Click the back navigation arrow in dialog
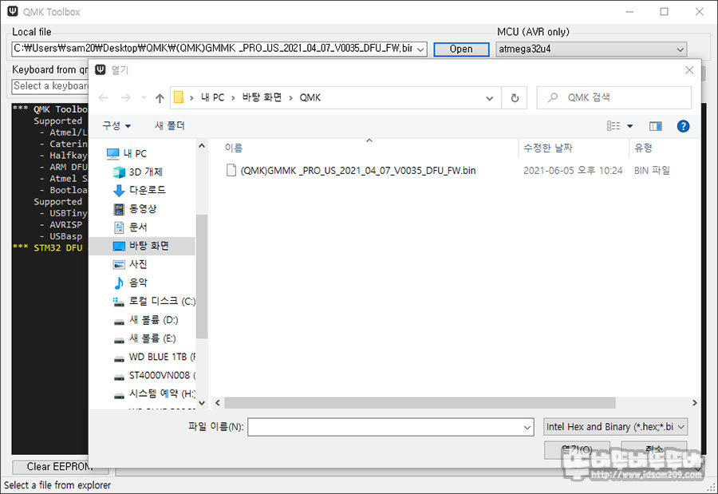Image resolution: width=718 pixels, height=494 pixels. [104, 97]
